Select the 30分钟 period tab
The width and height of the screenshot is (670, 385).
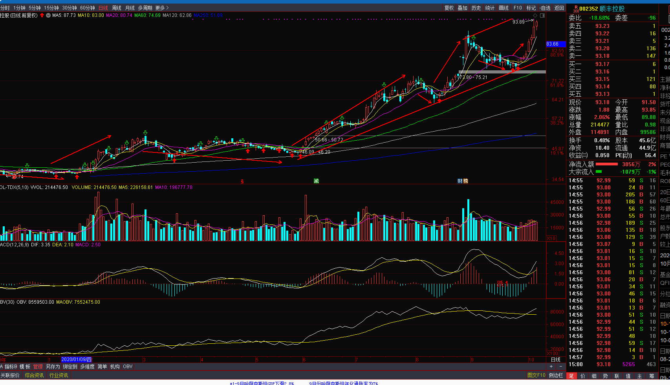(70, 8)
